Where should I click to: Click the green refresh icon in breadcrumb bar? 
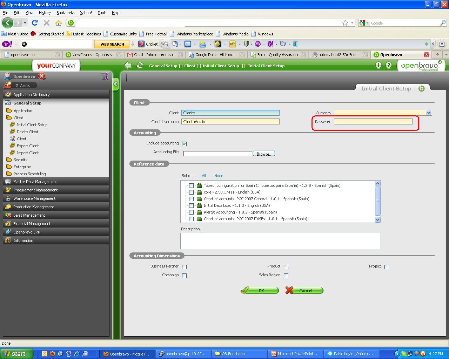tap(140, 66)
